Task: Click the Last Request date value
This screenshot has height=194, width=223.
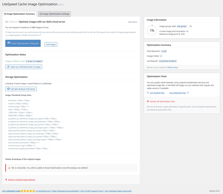Action: (168, 61)
